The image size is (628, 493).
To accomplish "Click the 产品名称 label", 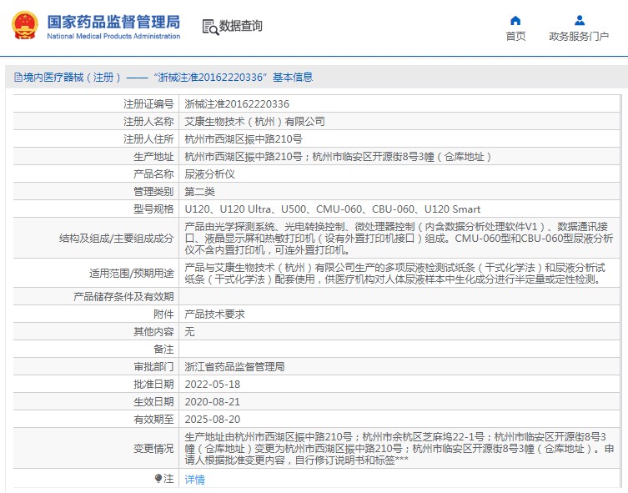I will pyautogui.click(x=153, y=174).
